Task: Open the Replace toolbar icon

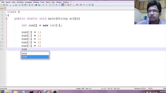Action: 39,5
